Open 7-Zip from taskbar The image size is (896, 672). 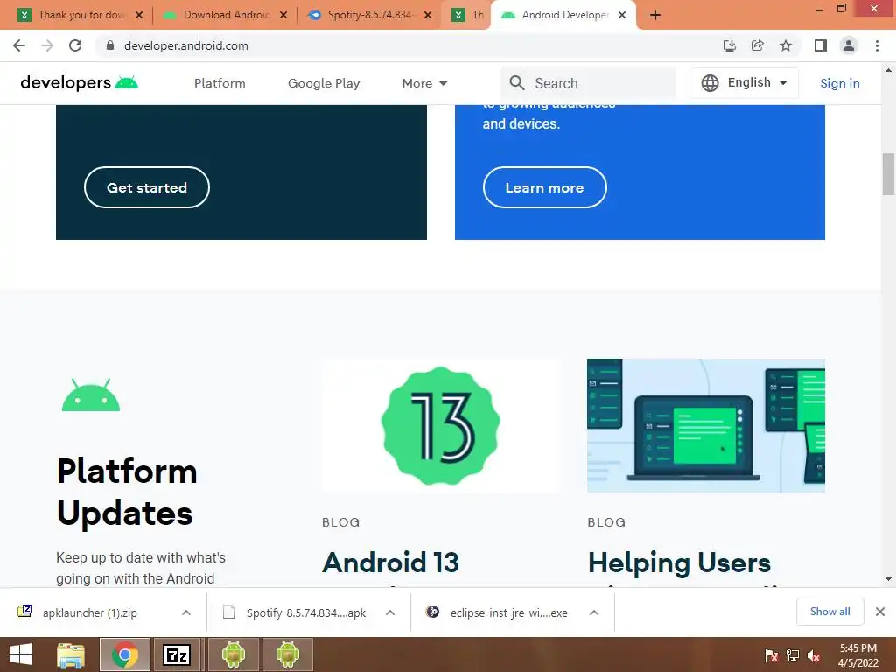[x=176, y=654]
